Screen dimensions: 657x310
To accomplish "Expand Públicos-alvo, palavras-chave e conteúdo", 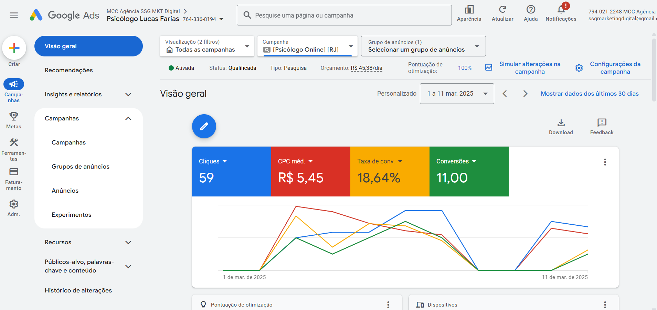I will click(128, 266).
